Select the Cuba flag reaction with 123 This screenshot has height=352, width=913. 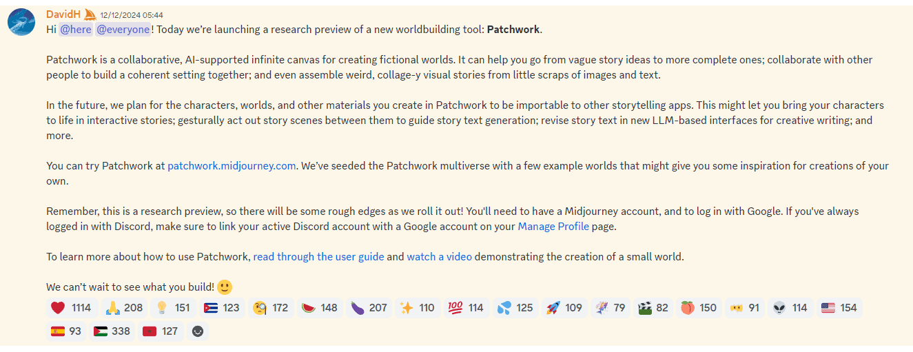click(222, 308)
